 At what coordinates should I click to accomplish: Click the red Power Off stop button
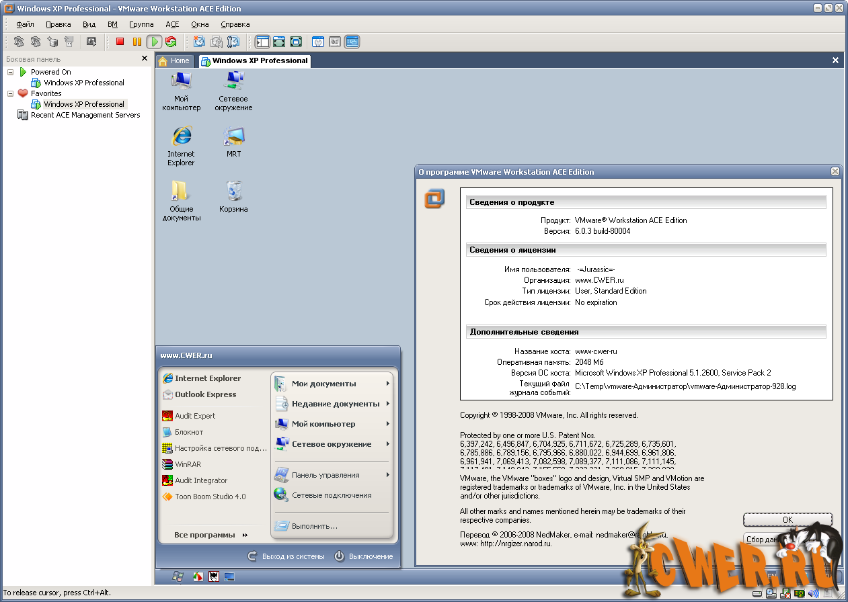(120, 42)
